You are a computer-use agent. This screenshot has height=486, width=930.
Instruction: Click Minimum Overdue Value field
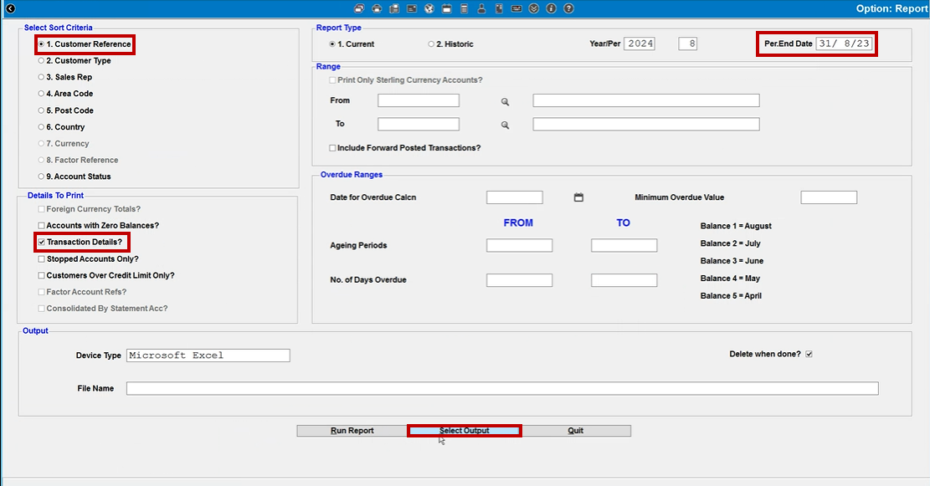pyautogui.click(x=829, y=197)
